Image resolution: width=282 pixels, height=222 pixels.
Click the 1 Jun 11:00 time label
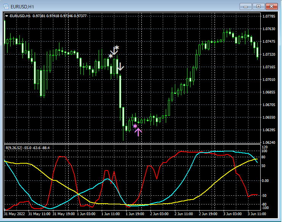click(111, 214)
